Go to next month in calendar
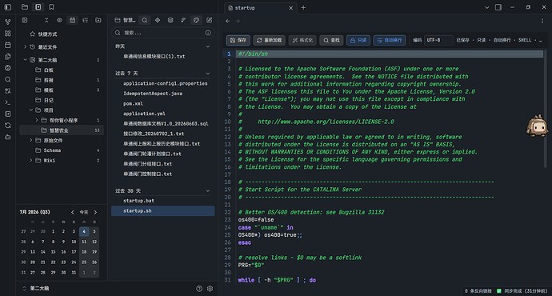 95,212
